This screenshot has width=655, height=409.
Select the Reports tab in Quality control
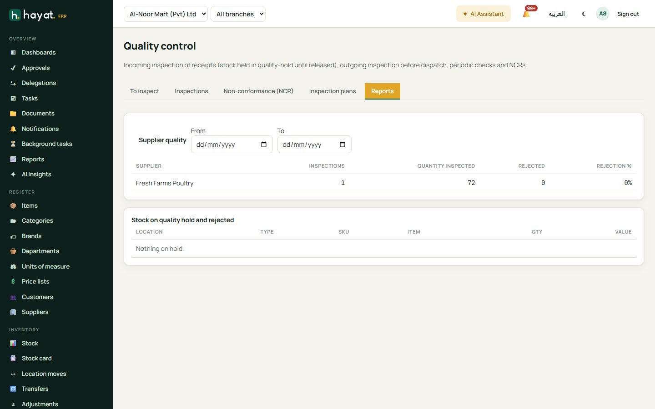(383, 91)
